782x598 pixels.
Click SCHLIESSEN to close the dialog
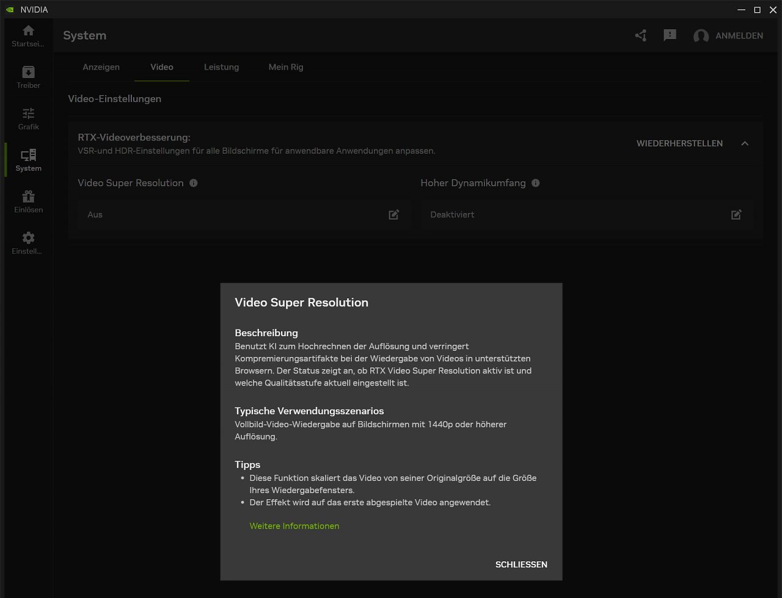click(521, 564)
